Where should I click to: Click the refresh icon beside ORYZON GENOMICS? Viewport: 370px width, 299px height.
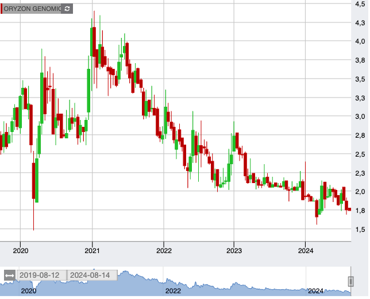pyautogui.click(x=67, y=9)
